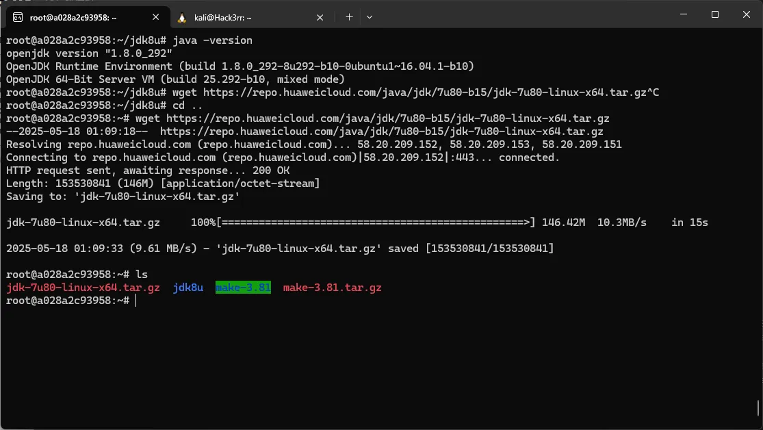
Task: Close the kali@Hack3rr tab
Action: [x=320, y=18]
